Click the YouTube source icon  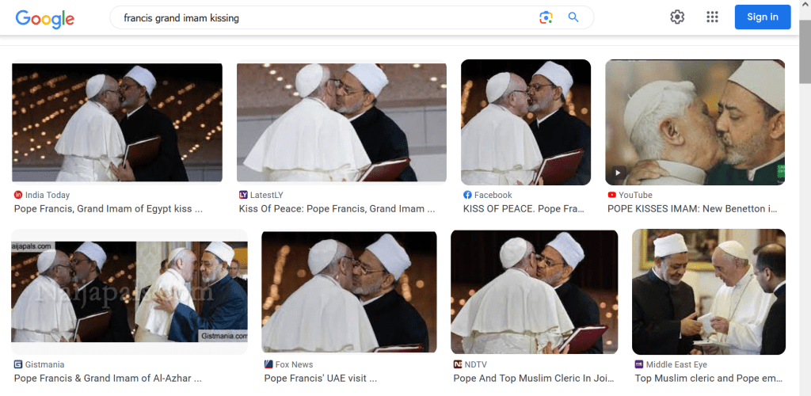click(x=612, y=195)
